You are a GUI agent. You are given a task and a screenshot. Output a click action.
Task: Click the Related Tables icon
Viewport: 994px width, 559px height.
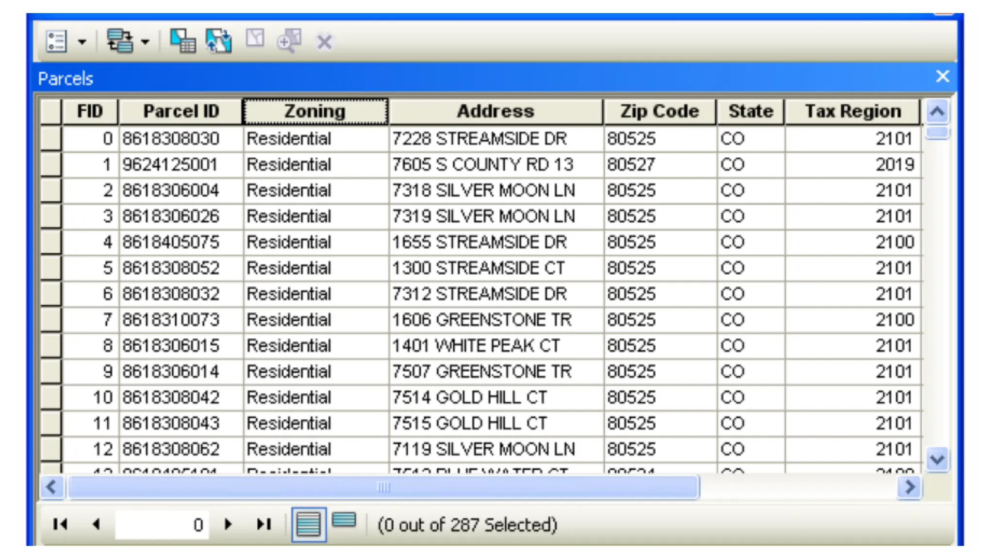120,41
